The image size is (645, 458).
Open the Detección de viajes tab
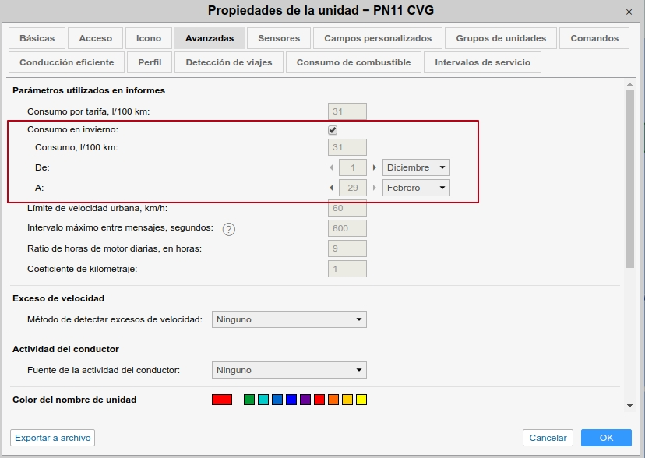point(229,62)
